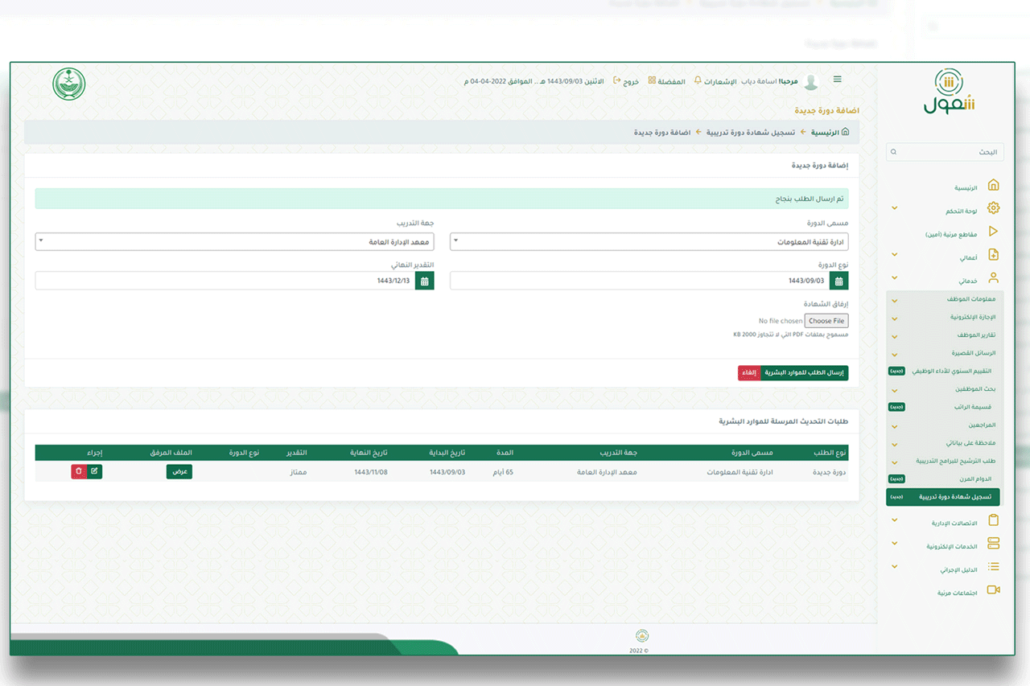Click the ممتاز grade cell in table
Image resolution: width=1030 pixels, height=686 pixels.
298,472
